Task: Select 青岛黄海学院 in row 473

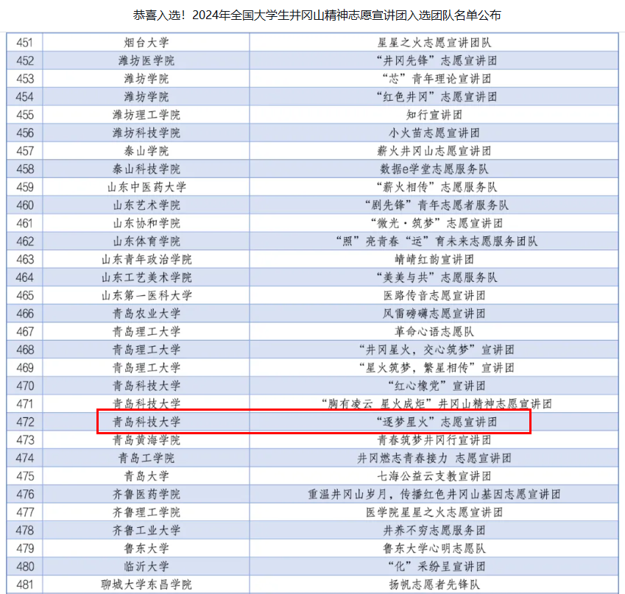Action: [x=146, y=439]
